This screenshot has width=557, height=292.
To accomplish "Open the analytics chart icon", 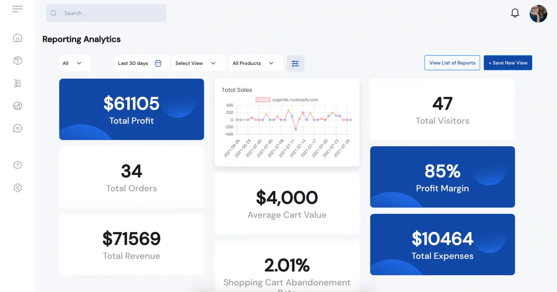I will [17, 106].
